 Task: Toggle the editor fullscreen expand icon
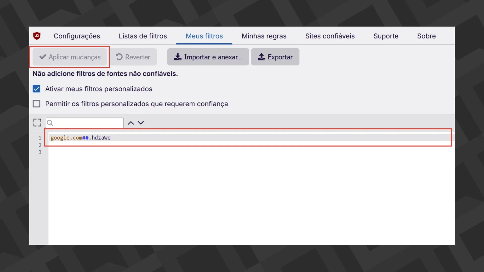(37, 123)
